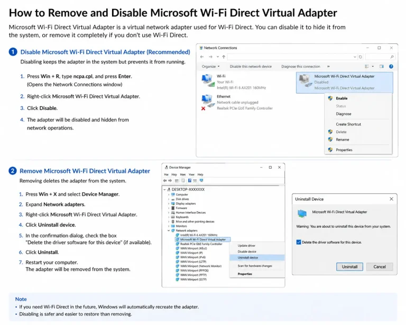This screenshot has width=406, height=325.
Task: Click the forward arrow in Network Connections
Action: pyautogui.click(x=210, y=57)
